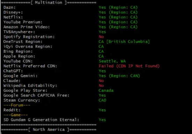
Task: Click the Dazn result line
Action: (x=71, y=7)
